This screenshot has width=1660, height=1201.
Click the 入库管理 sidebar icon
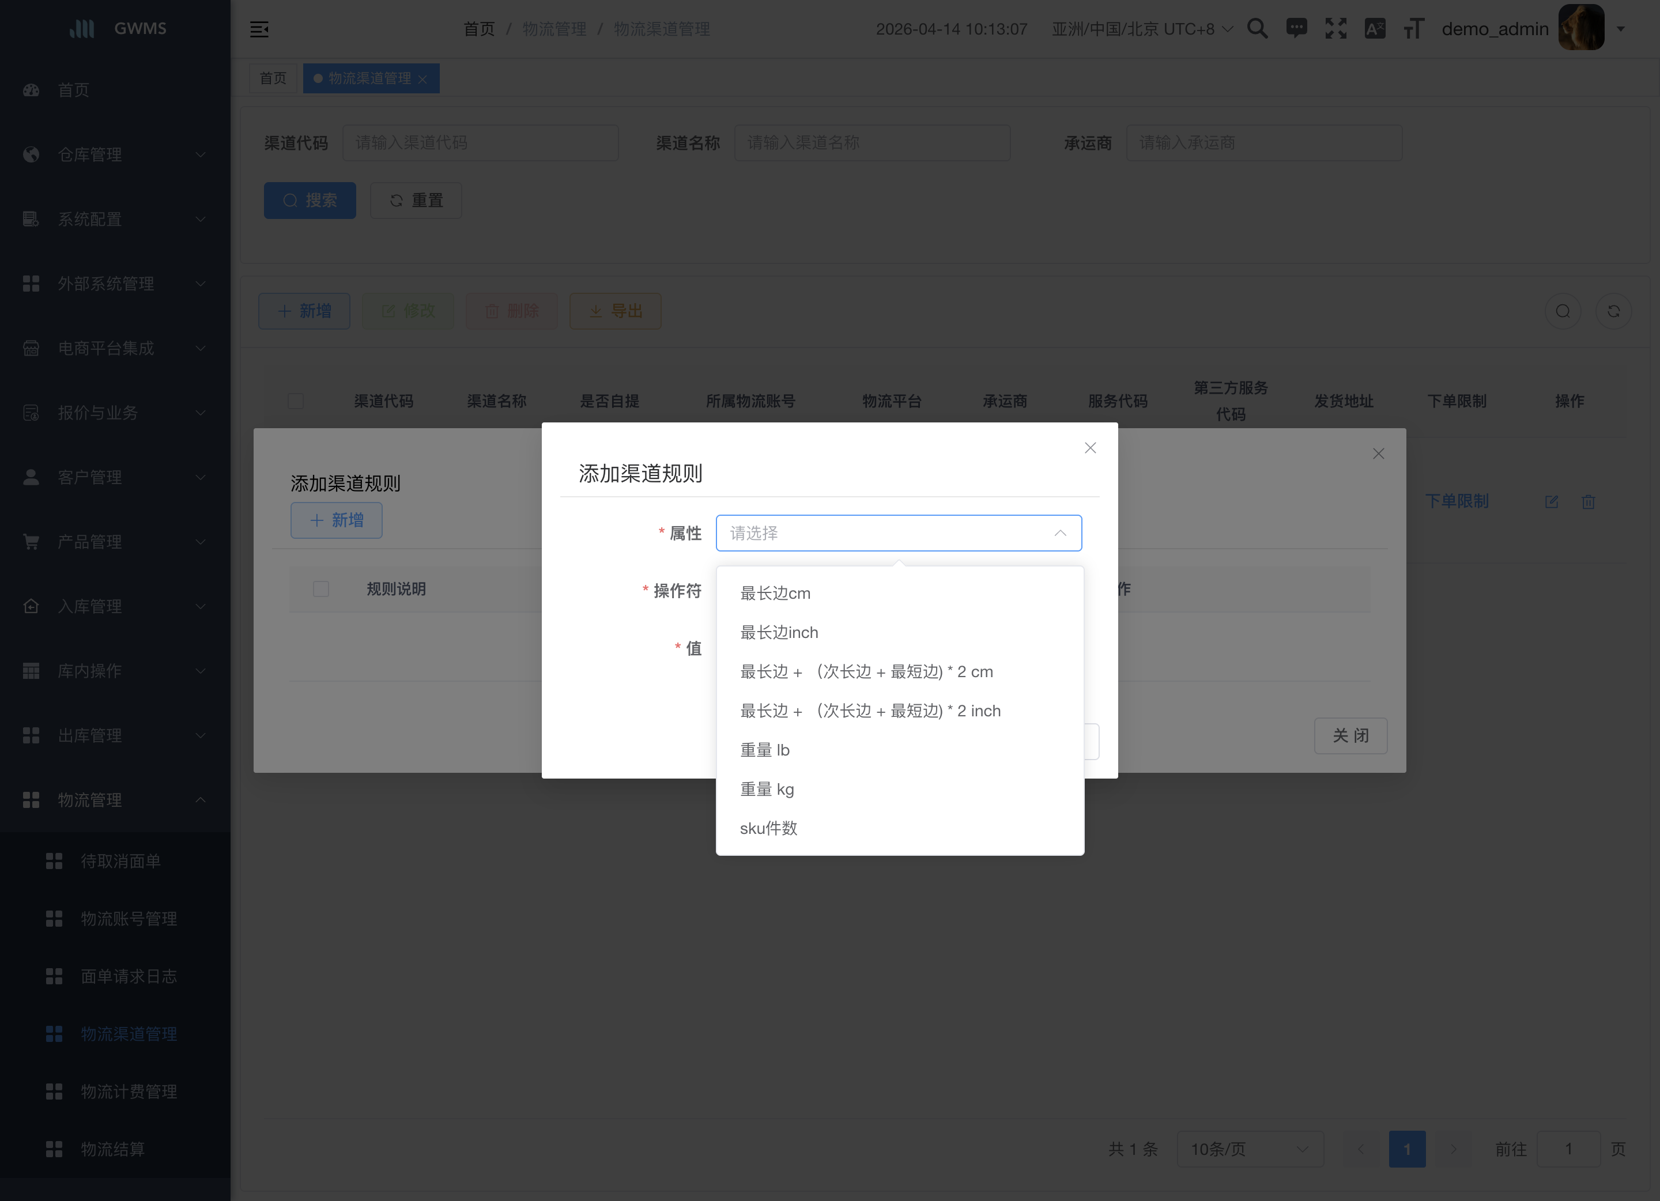coord(31,606)
